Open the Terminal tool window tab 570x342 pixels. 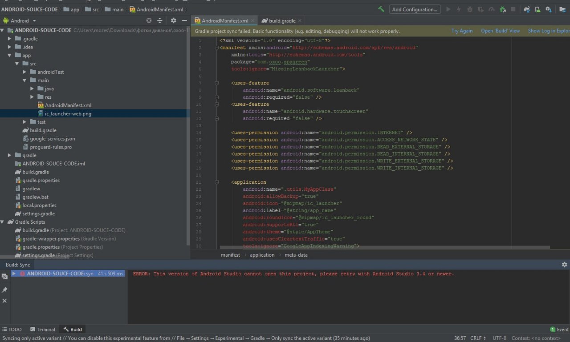(x=43, y=330)
